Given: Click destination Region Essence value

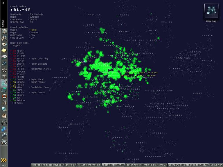Looking at the screenshot, I should pos(35,32).
